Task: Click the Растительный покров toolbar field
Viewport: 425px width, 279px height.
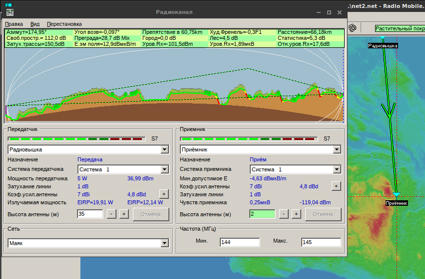Action: [x=400, y=28]
